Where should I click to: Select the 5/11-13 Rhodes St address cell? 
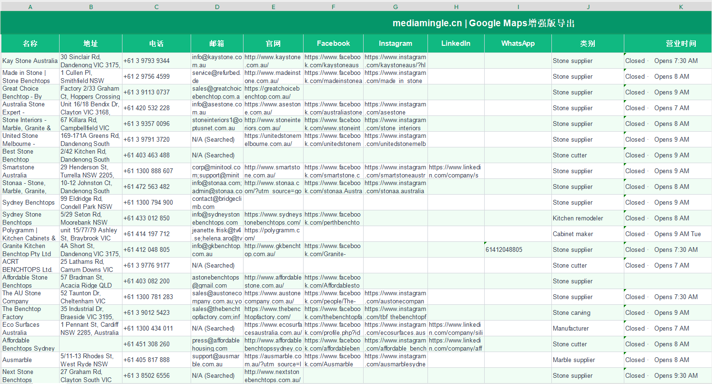coord(91,360)
